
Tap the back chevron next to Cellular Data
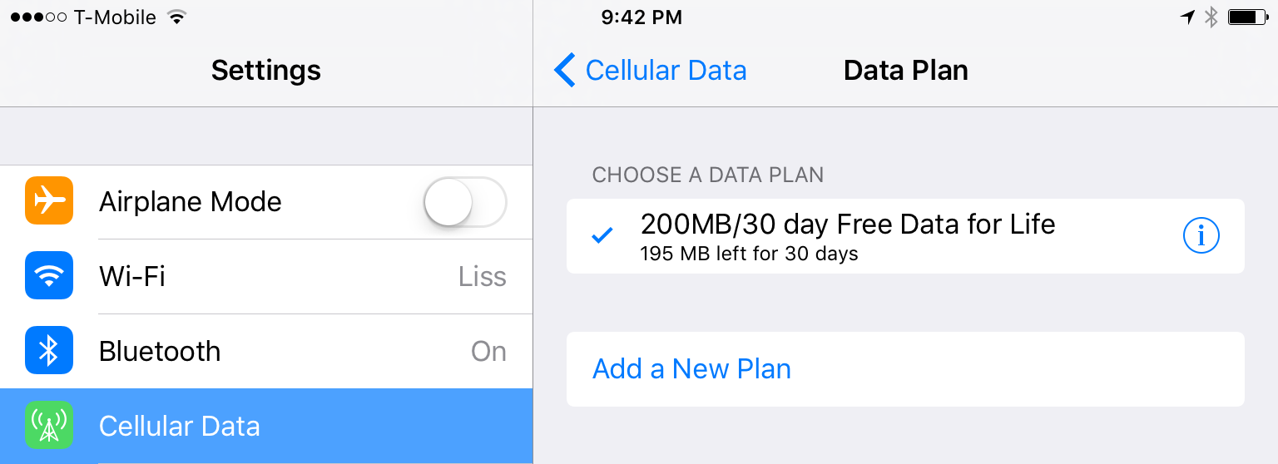[x=565, y=70]
